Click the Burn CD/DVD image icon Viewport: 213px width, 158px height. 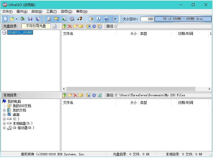[x=80, y=19]
